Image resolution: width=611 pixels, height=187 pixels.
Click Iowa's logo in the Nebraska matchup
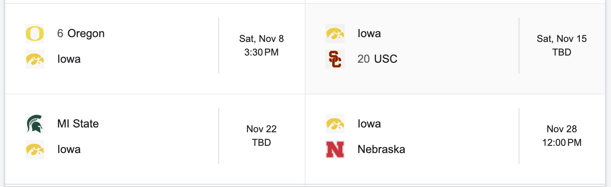335,123
